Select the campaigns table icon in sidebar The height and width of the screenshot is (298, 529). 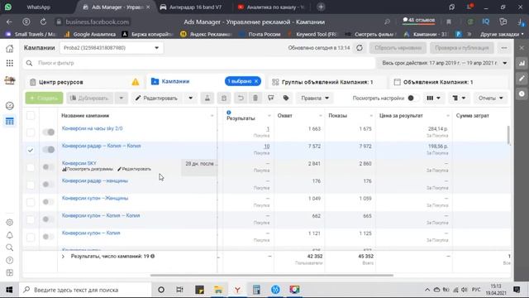pyautogui.click(x=10, y=121)
